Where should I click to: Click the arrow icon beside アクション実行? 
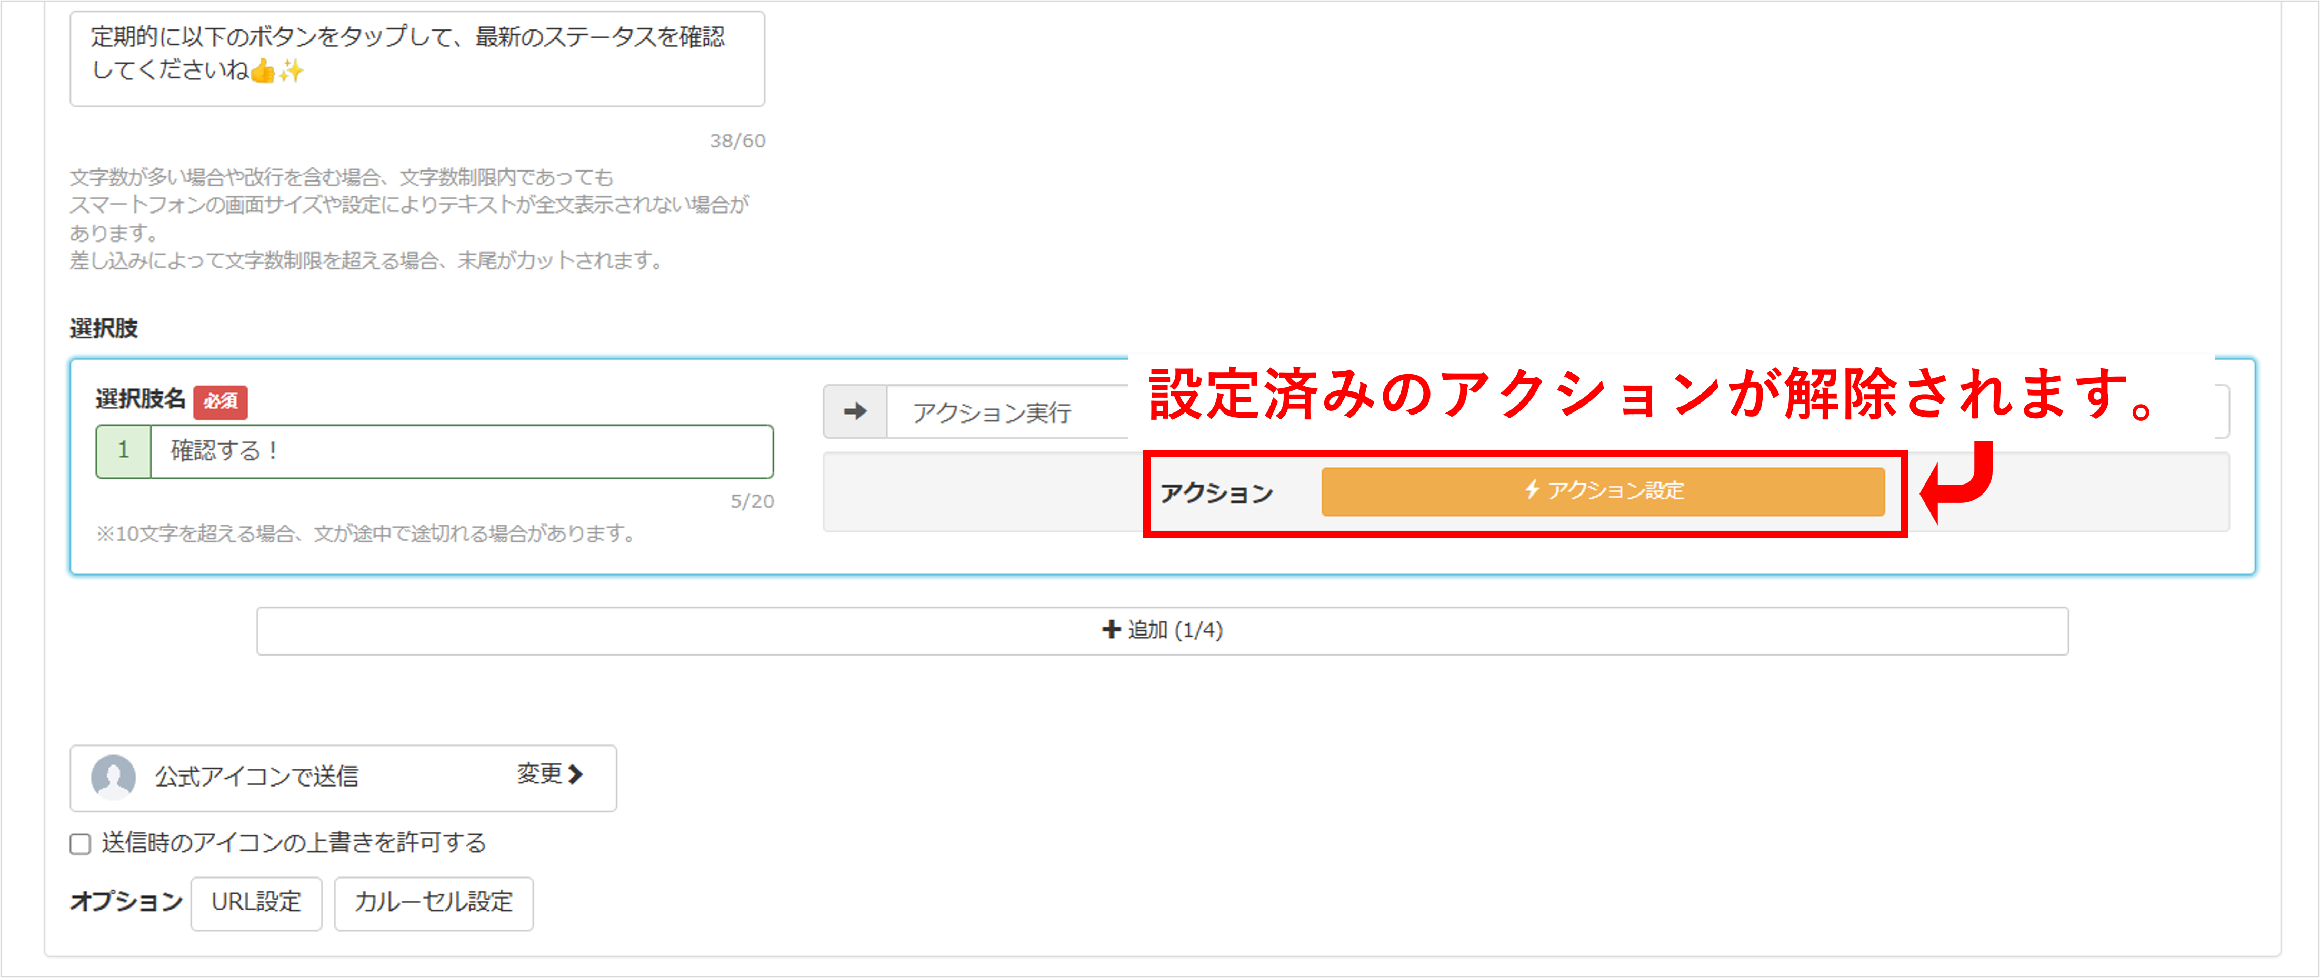[x=855, y=412]
